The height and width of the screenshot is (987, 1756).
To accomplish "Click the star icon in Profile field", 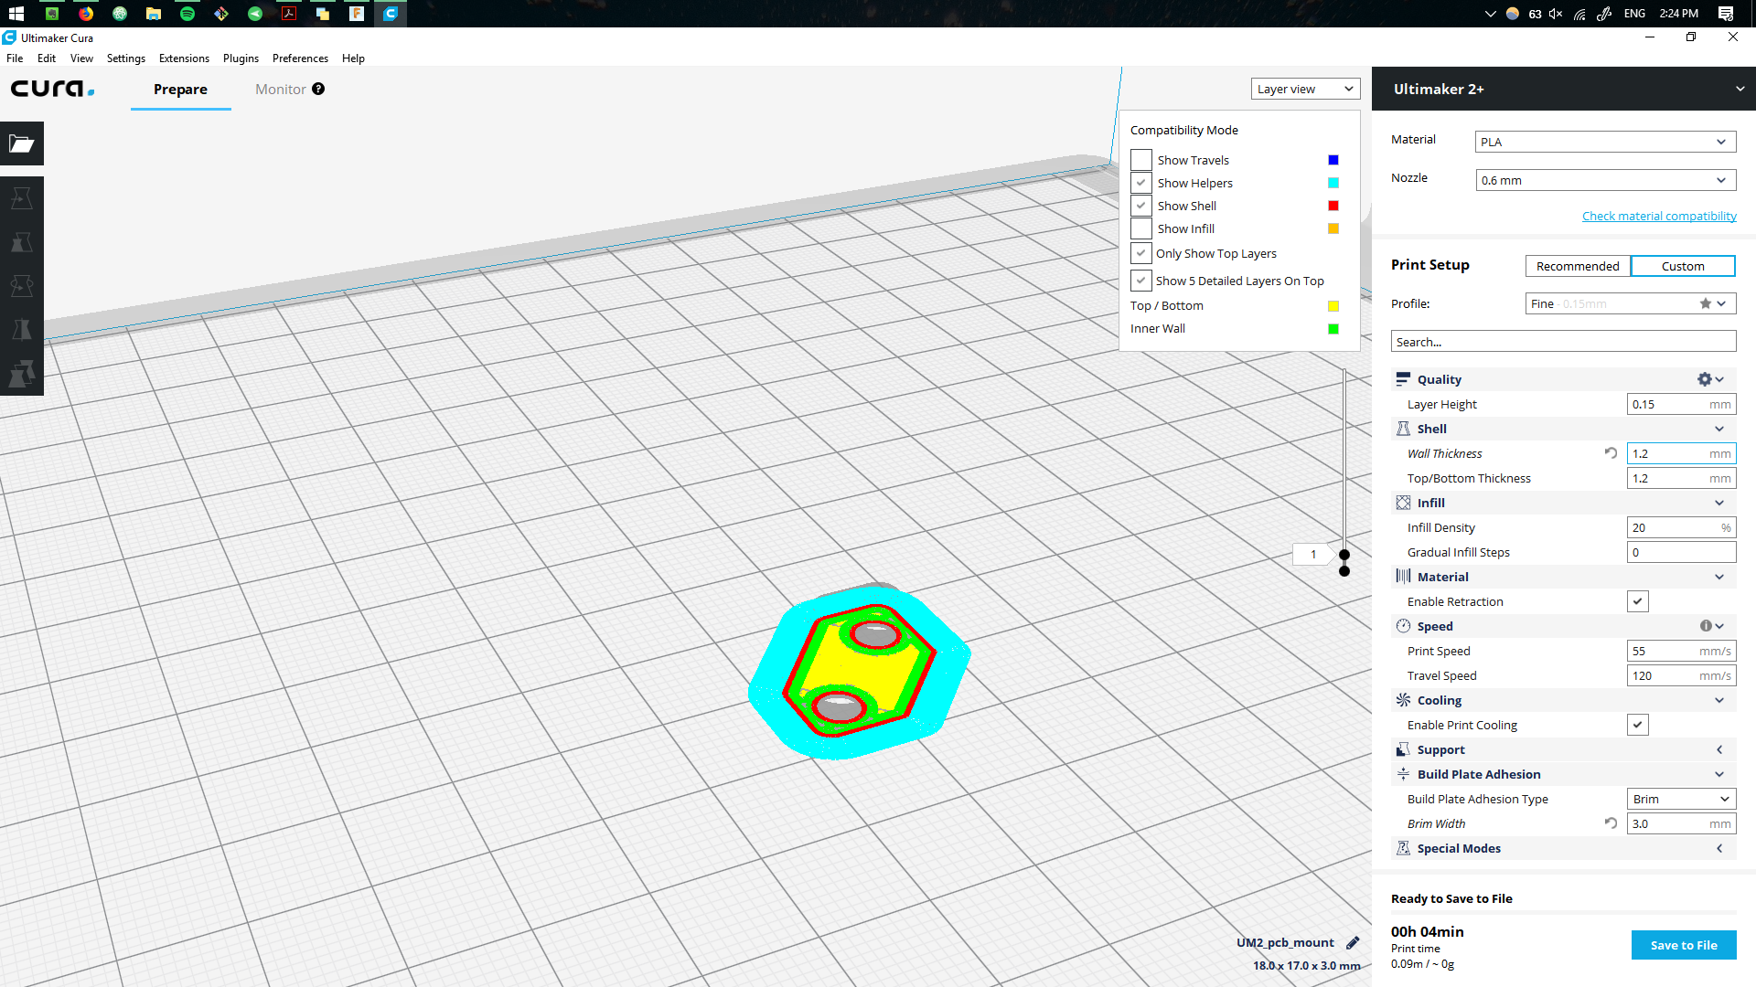I will 1706,303.
